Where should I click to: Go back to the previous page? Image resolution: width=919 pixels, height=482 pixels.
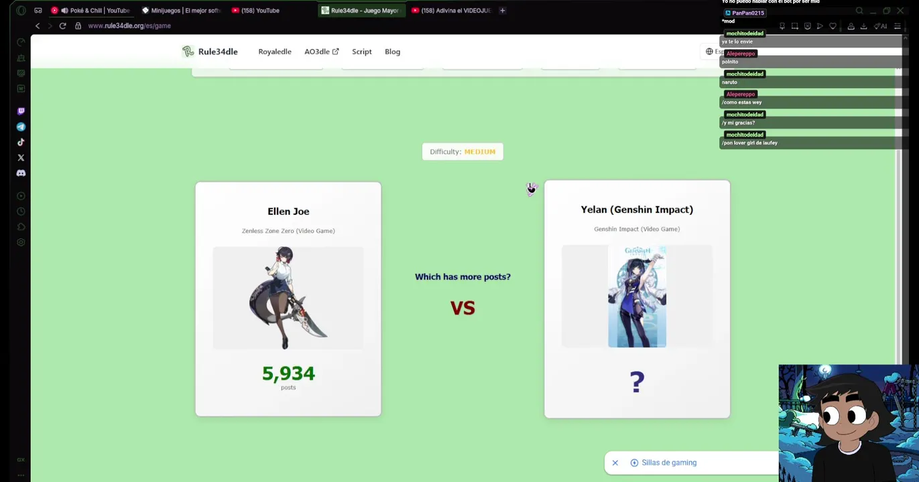(x=38, y=25)
